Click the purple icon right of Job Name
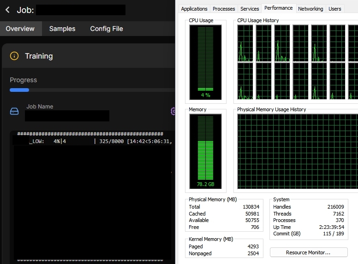The image size is (358, 264). click(x=173, y=111)
